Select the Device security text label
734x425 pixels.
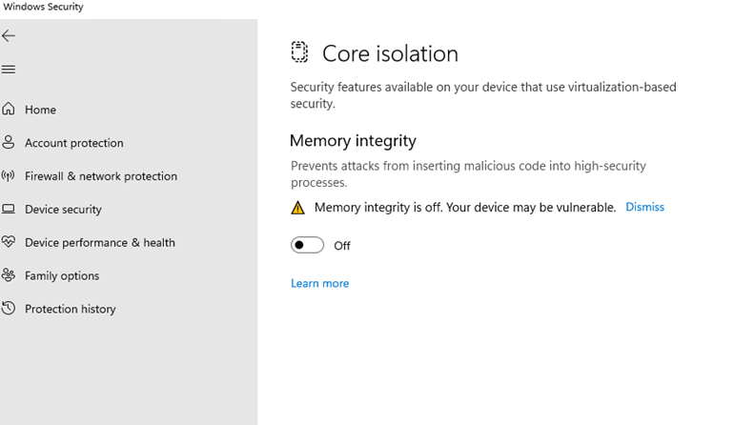pyautogui.click(x=63, y=210)
